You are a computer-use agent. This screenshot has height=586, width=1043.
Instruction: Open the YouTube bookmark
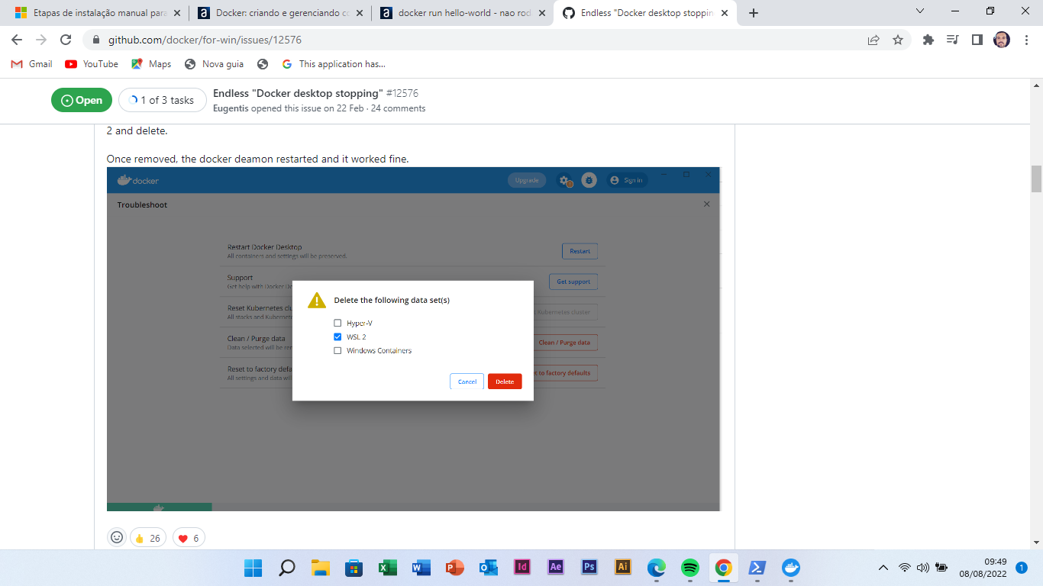coord(92,64)
